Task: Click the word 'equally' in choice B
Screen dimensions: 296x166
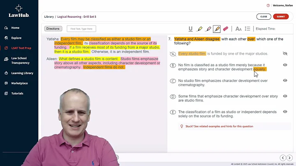Action: click(x=259, y=69)
